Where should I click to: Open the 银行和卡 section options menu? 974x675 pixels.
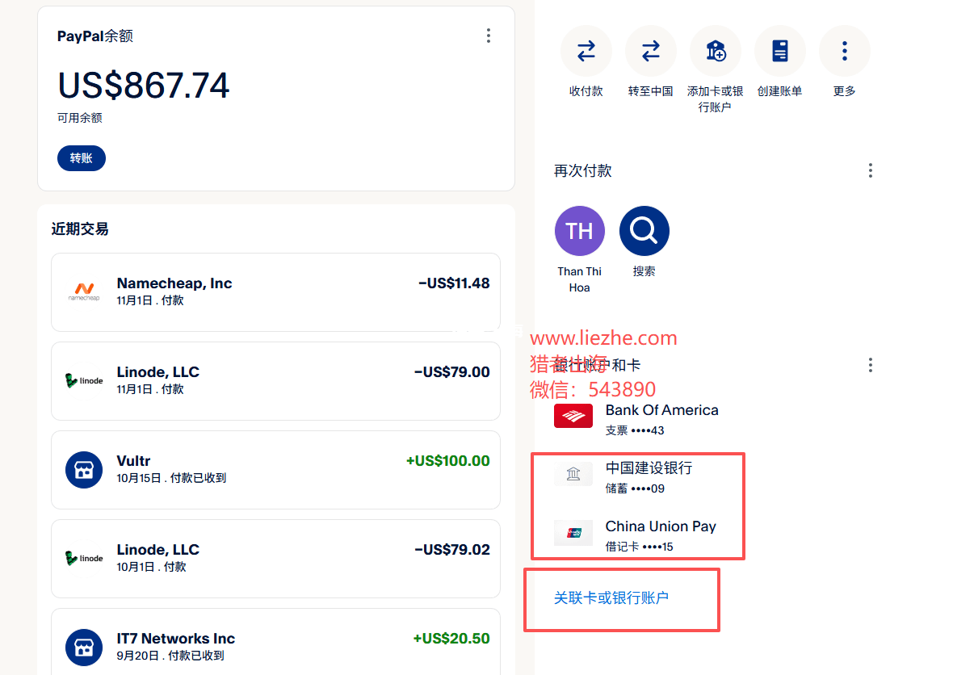870,365
